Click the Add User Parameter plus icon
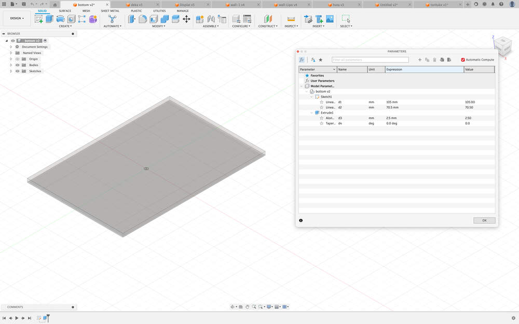 420,60
